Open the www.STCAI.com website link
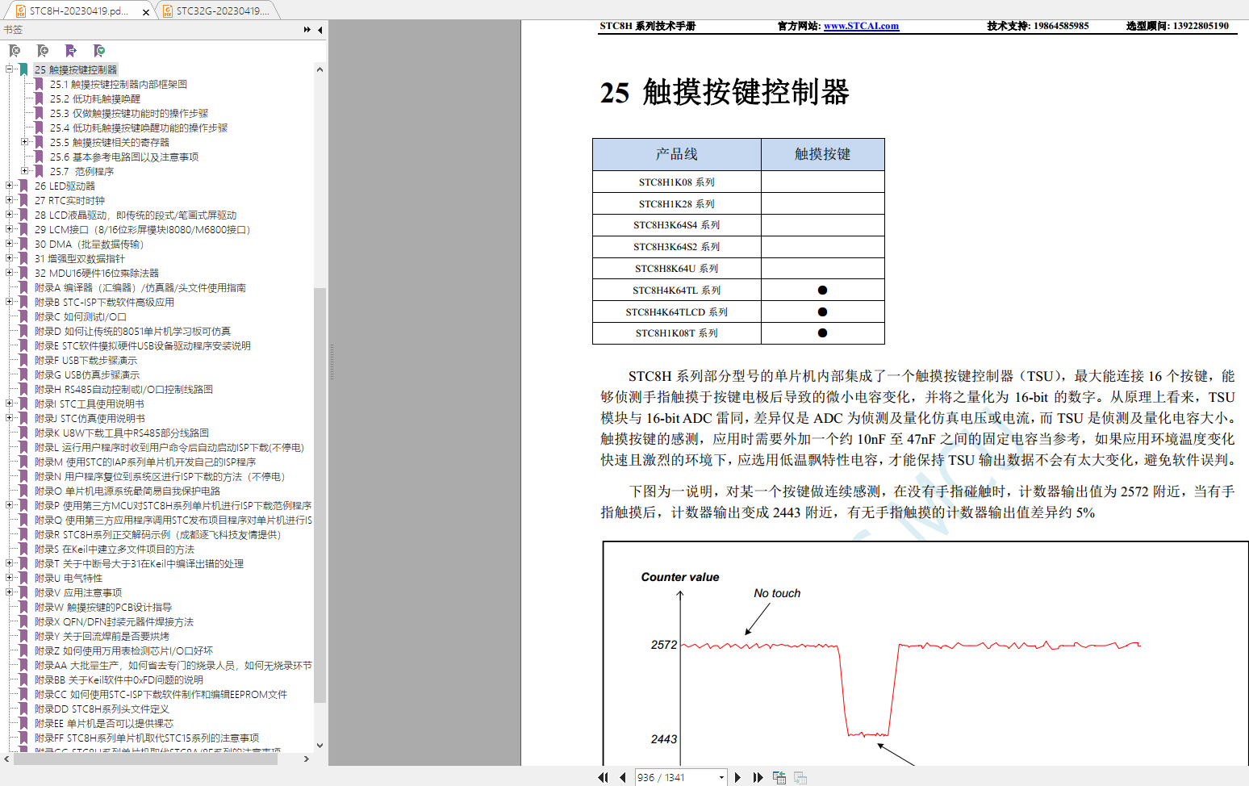The height and width of the screenshot is (786, 1249). [x=861, y=26]
